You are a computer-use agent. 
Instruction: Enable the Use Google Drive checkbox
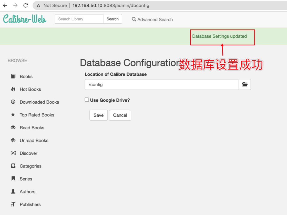(87, 100)
